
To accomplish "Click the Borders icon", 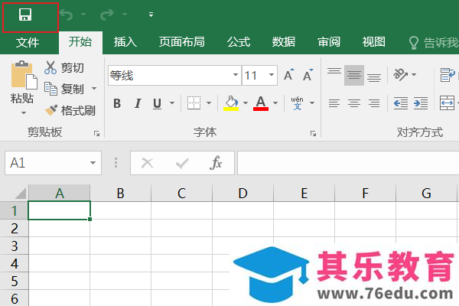I will [194, 103].
